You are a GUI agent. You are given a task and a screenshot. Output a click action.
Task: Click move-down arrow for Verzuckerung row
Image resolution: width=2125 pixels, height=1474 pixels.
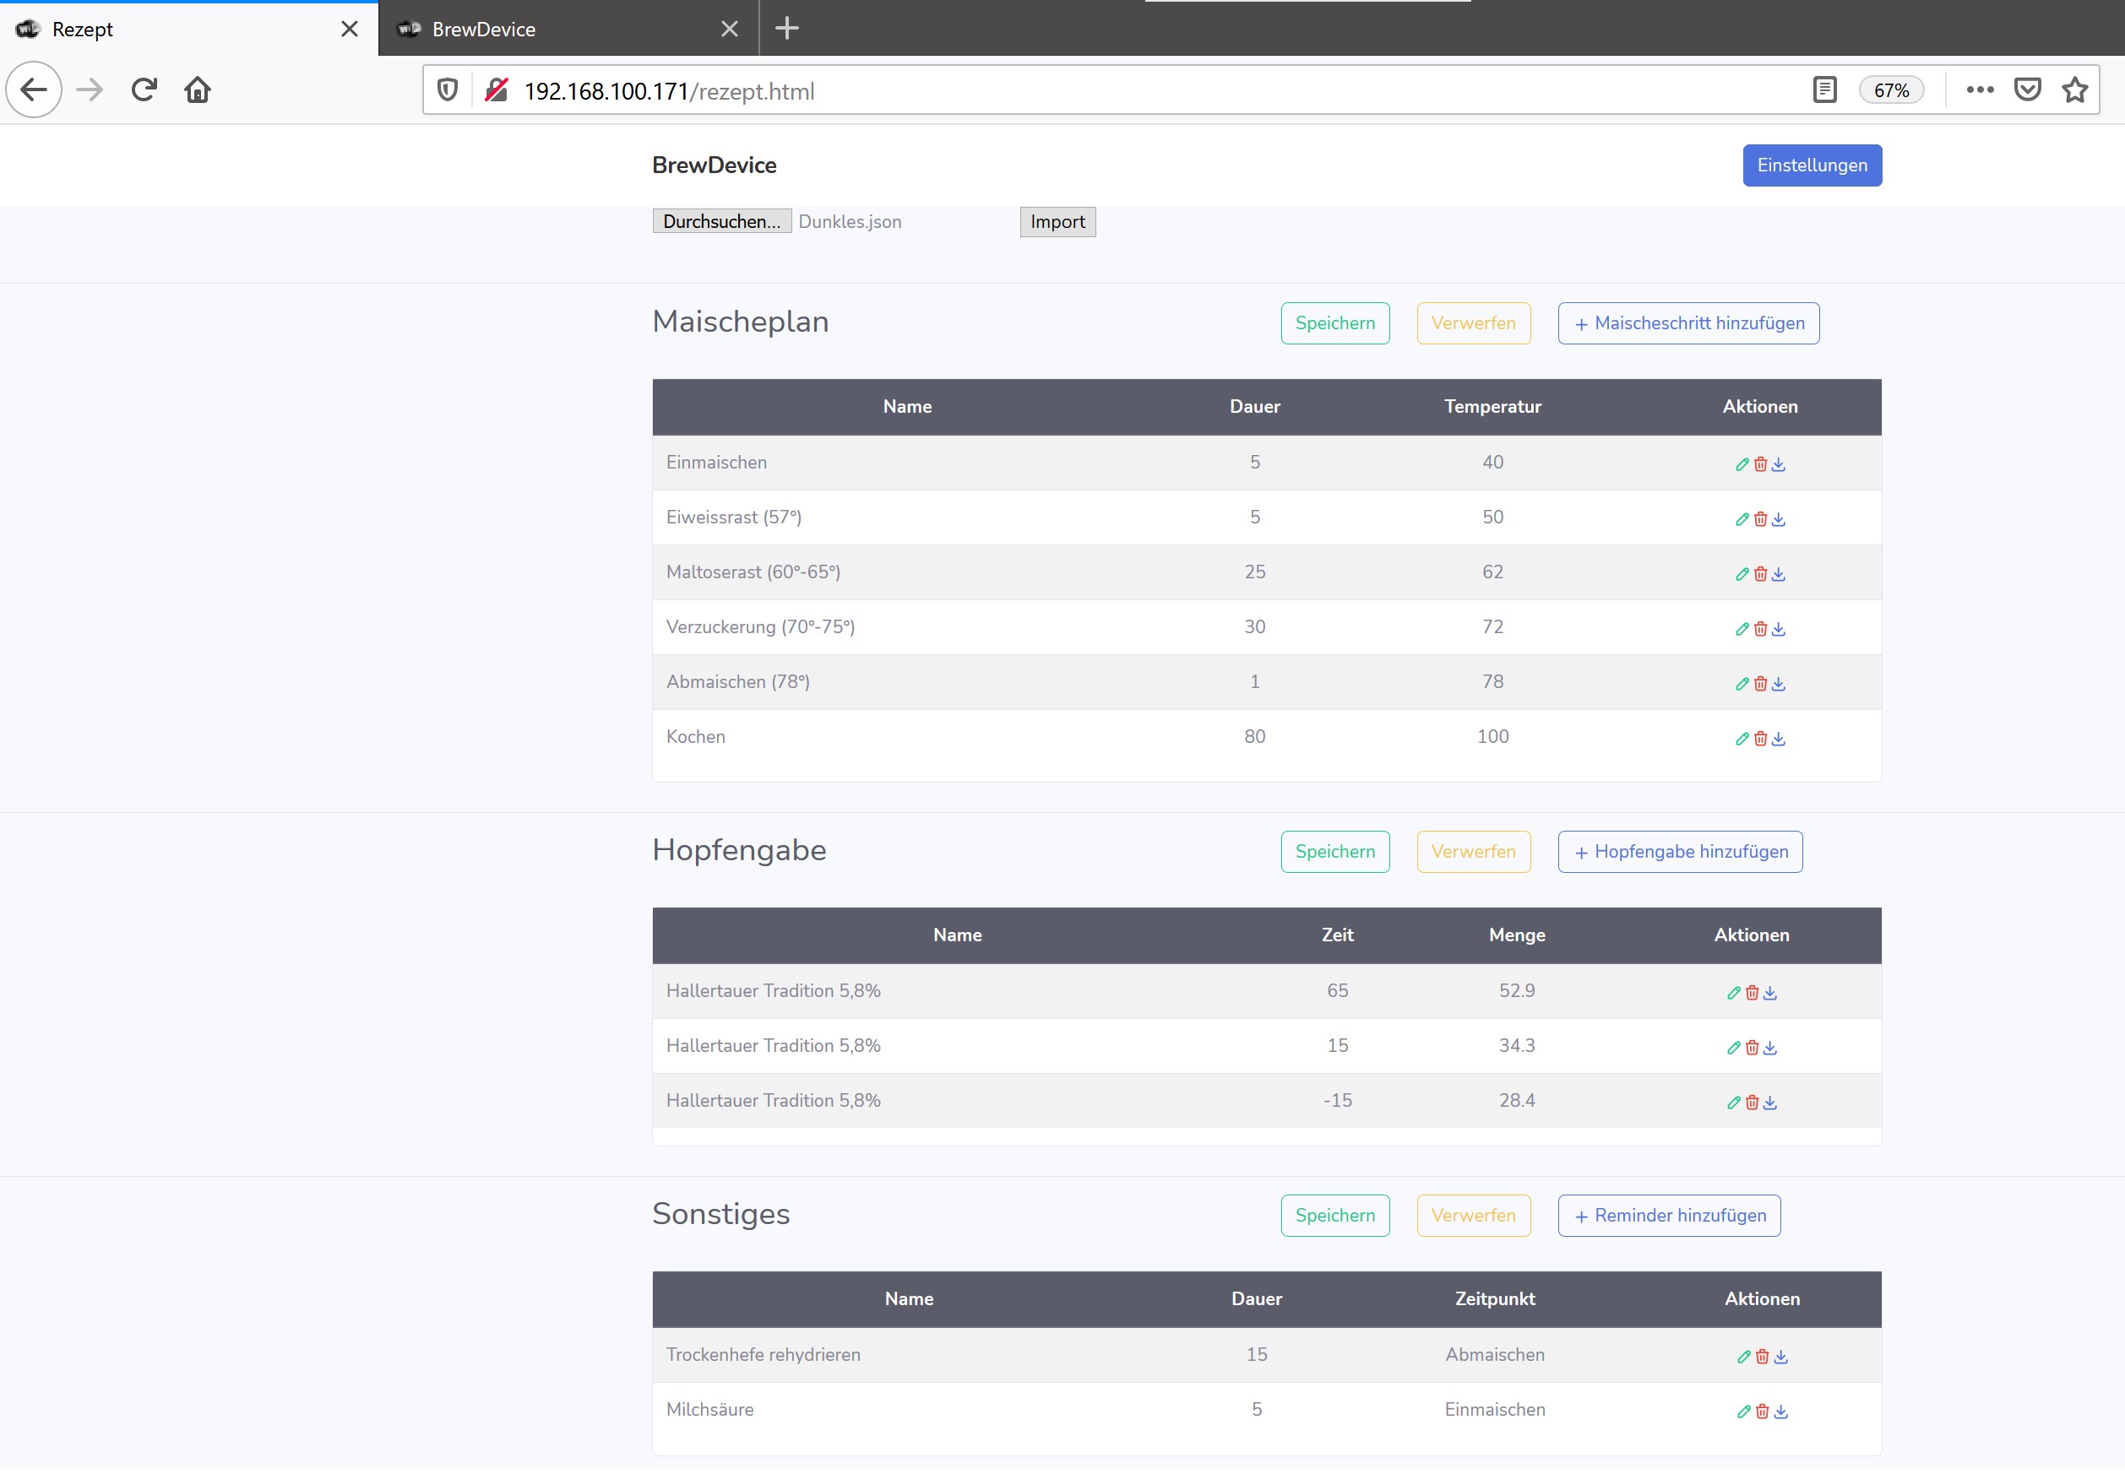1779,630
